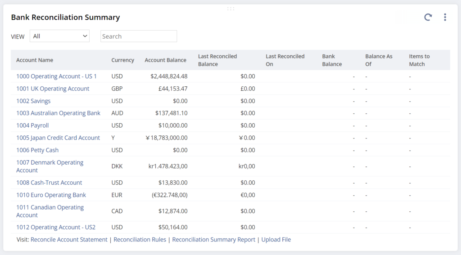Click the 1008 Cash-Trust Account link

point(49,183)
